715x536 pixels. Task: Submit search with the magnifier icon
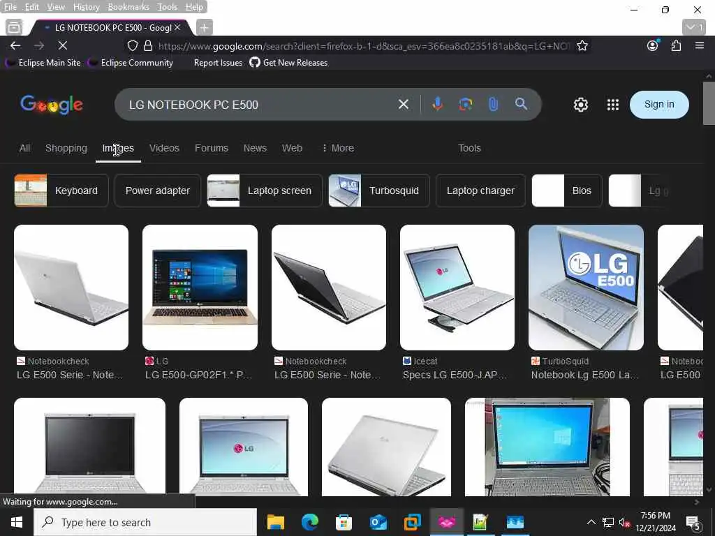(521, 104)
